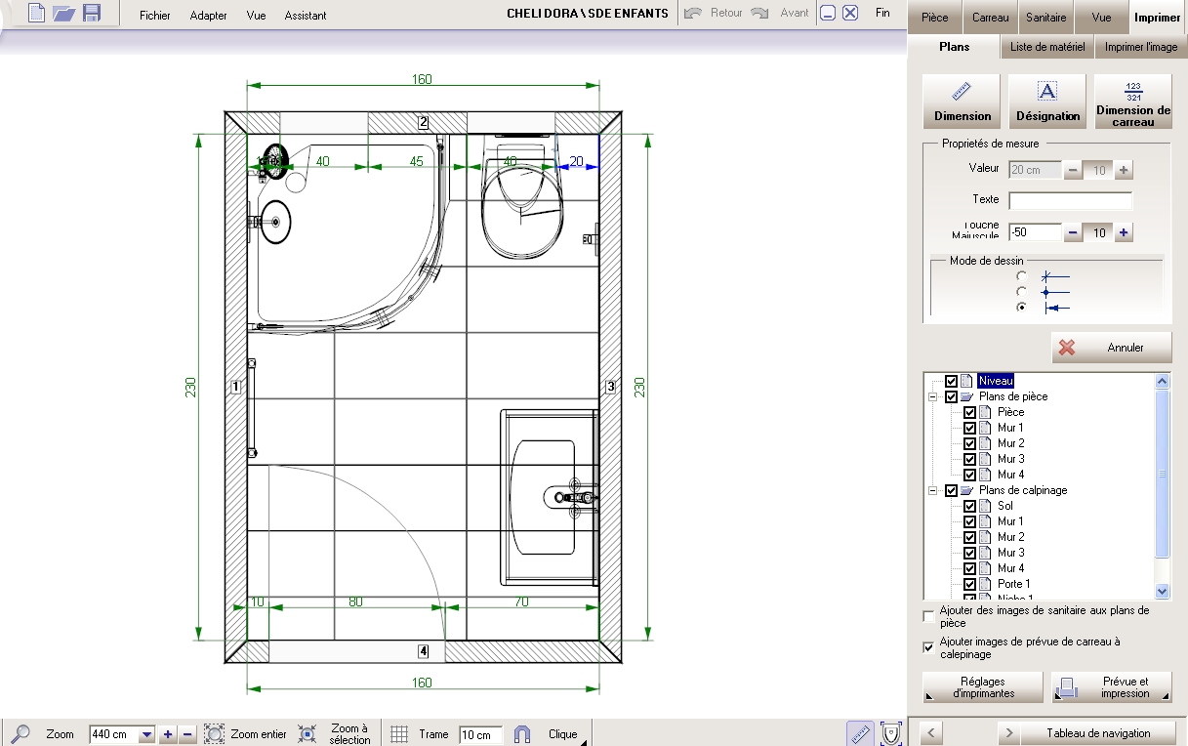Click the plan list scrollbar up arrow

tap(1162, 382)
